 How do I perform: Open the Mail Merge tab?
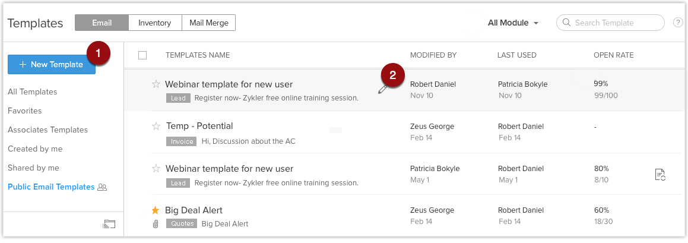[x=208, y=23]
